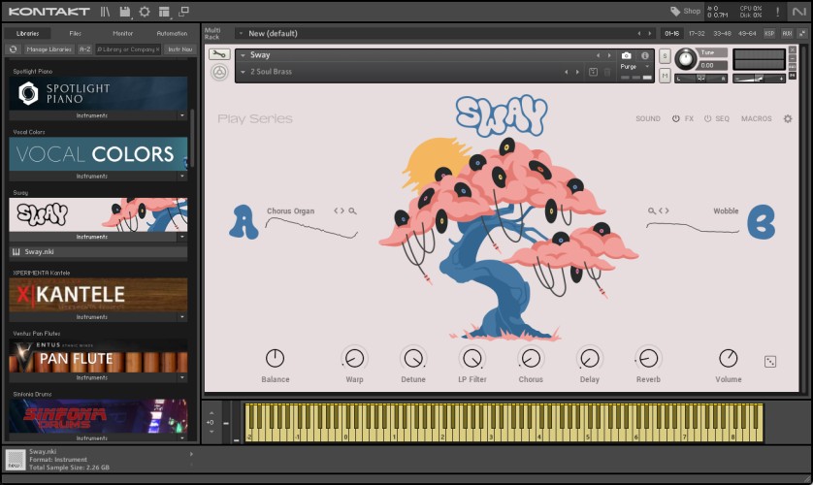Click the Library or Company search field

click(128, 49)
